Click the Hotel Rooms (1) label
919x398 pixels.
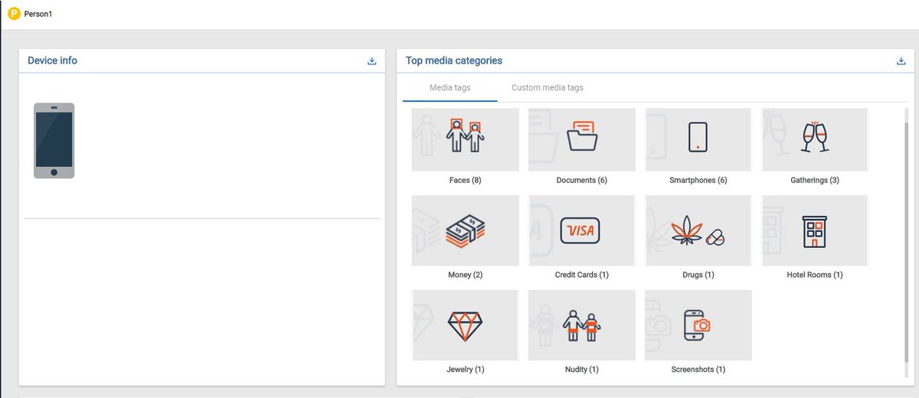click(815, 275)
